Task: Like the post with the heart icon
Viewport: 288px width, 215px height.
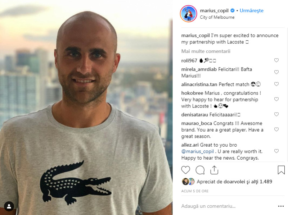Action: [185, 170]
